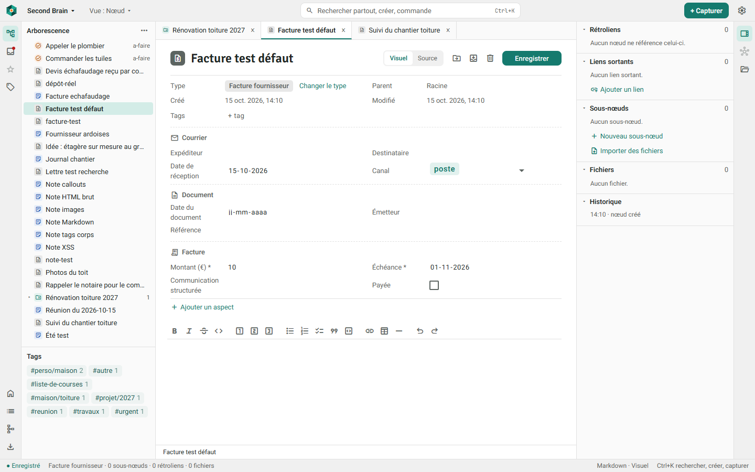Check the Payée checkbox
The height and width of the screenshot is (472, 755).
pyautogui.click(x=434, y=285)
